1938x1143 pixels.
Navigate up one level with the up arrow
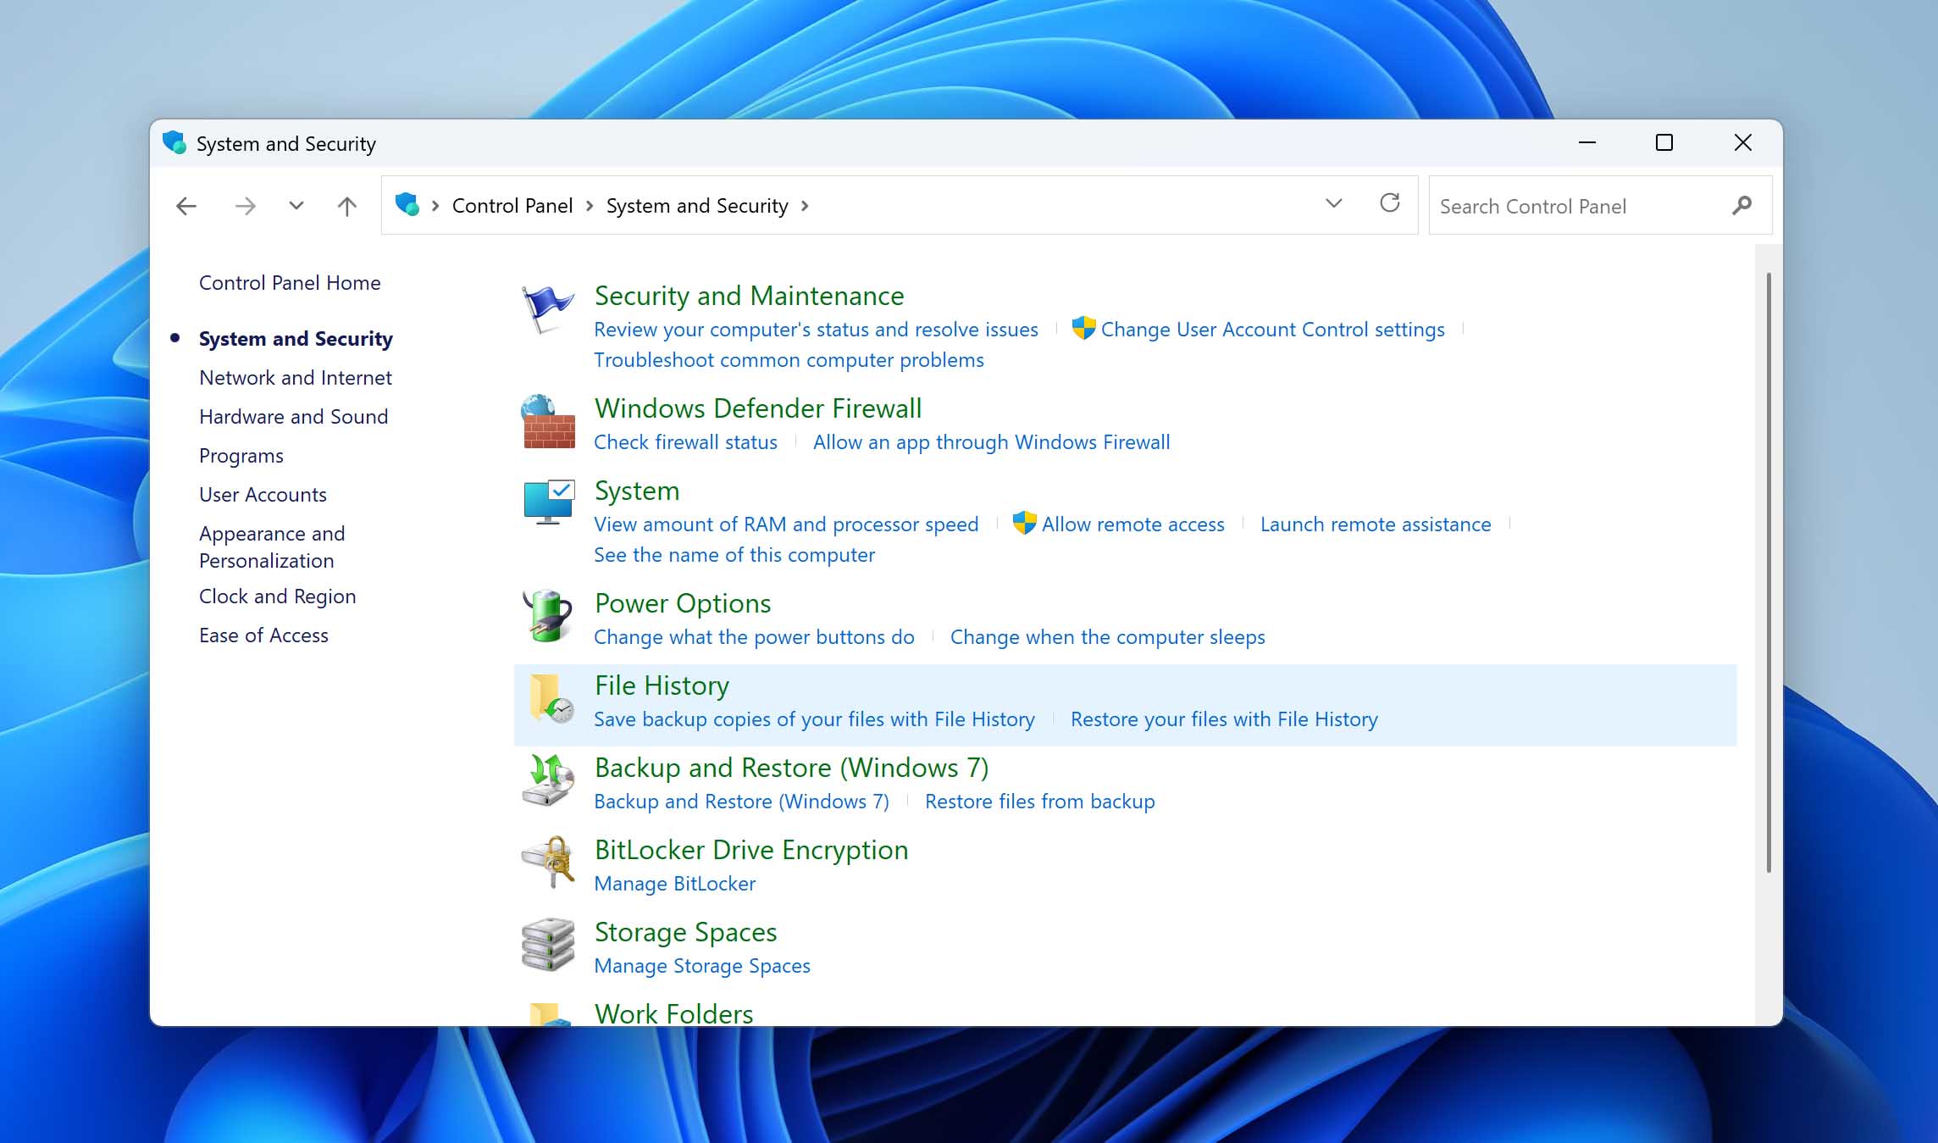tap(346, 205)
